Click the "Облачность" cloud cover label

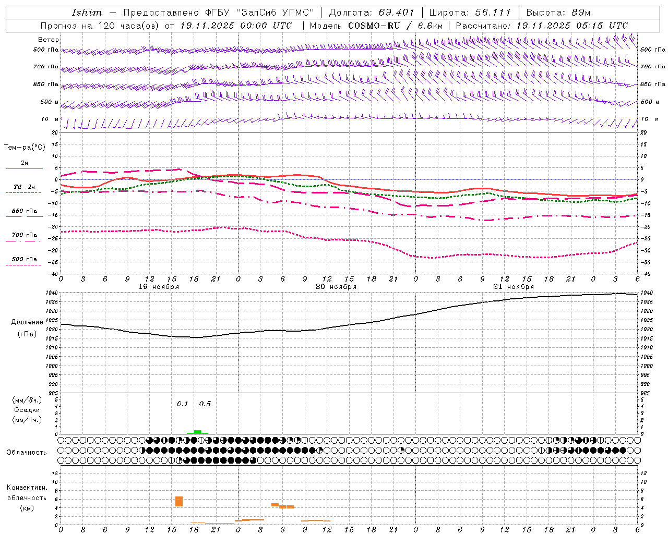point(27,453)
